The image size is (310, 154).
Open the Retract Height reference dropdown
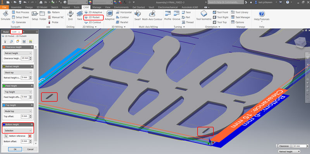point(18,72)
